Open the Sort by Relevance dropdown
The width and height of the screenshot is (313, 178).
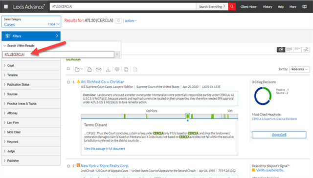299,69
